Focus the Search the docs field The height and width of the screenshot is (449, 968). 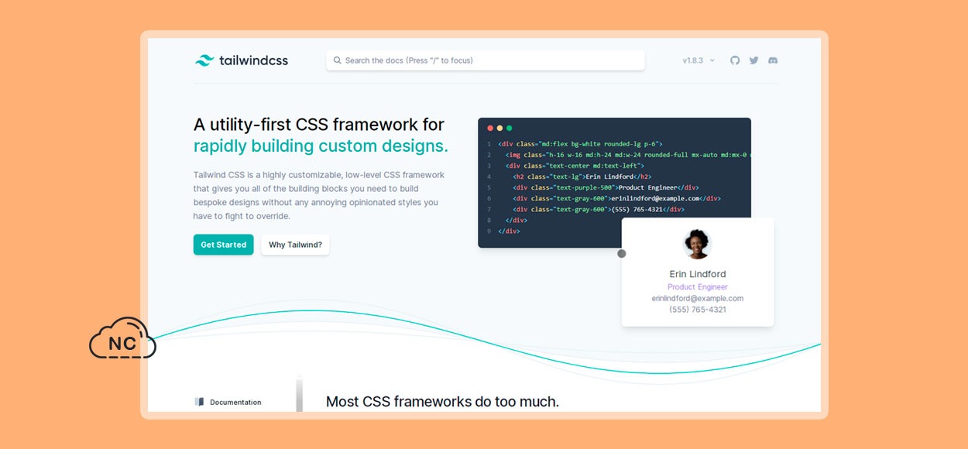click(486, 60)
